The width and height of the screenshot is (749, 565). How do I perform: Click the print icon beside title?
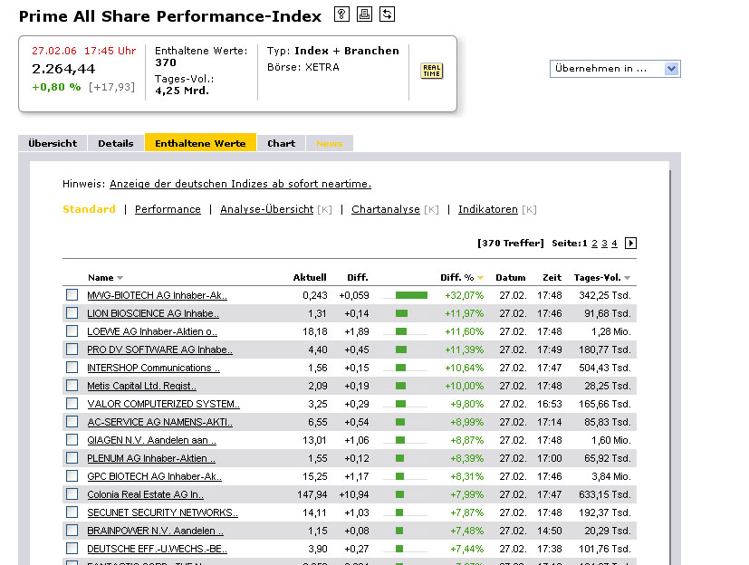pyautogui.click(x=364, y=14)
